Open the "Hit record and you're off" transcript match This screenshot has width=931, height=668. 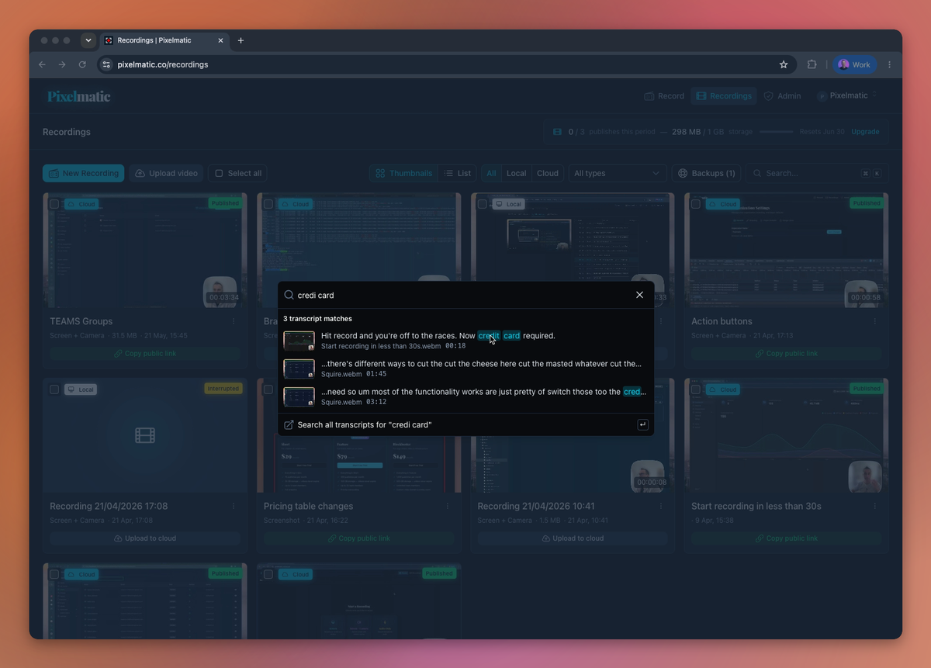(465, 341)
